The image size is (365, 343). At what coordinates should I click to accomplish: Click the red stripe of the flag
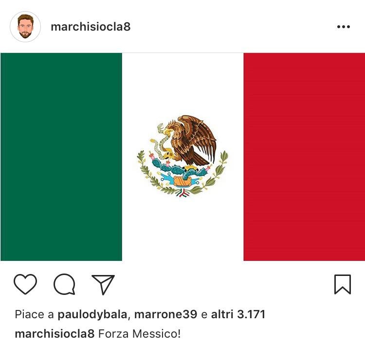pos(304,157)
